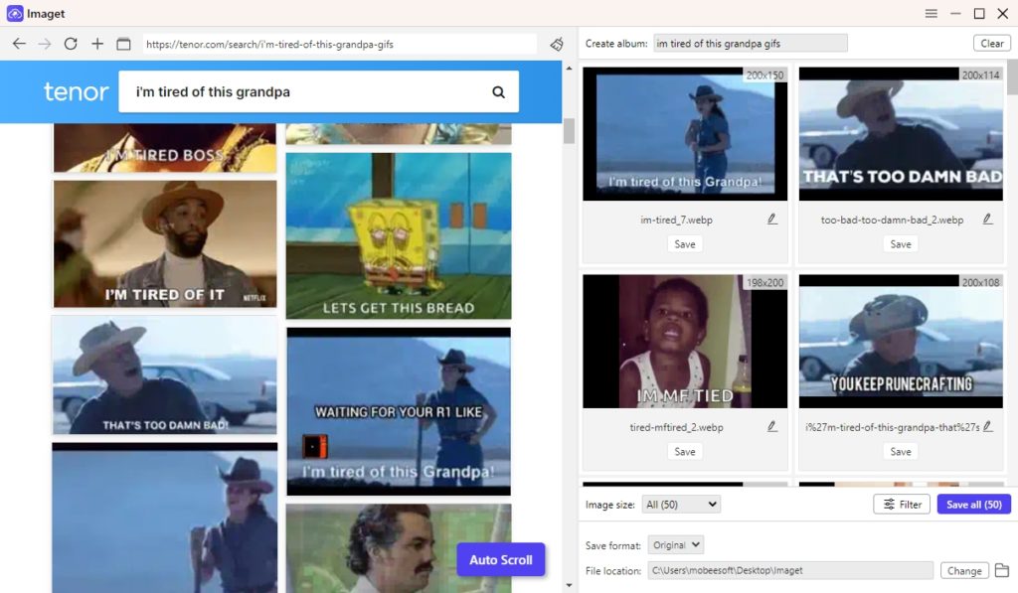Image resolution: width=1018 pixels, height=593 pixels.
Task: Open WAITING FOR YOUR R1 LIKE gif
Action: (399, 411)
